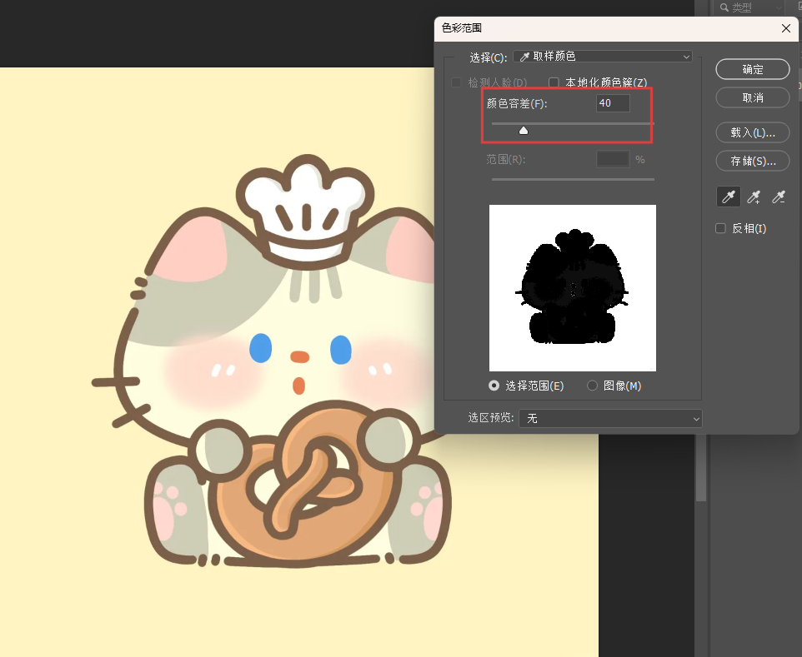
Task: Expand the 选区预览 dropdown
Action: pos(610,418)
